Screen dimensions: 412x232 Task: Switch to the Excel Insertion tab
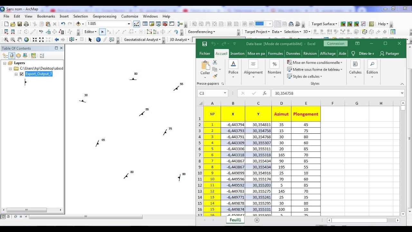coord(237,53)
